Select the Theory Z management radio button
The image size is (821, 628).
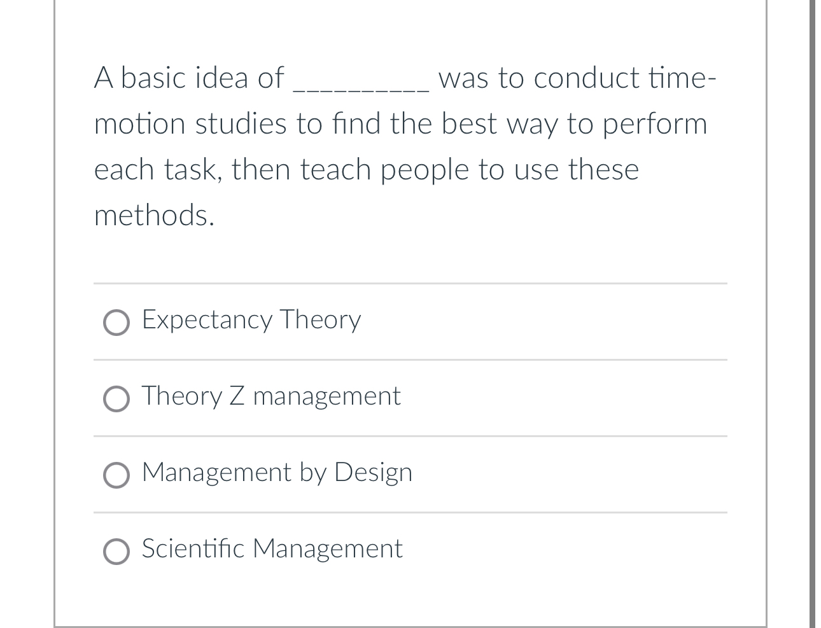pos(116,399)
